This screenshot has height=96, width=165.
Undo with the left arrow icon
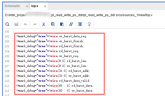tap(26, 24)
